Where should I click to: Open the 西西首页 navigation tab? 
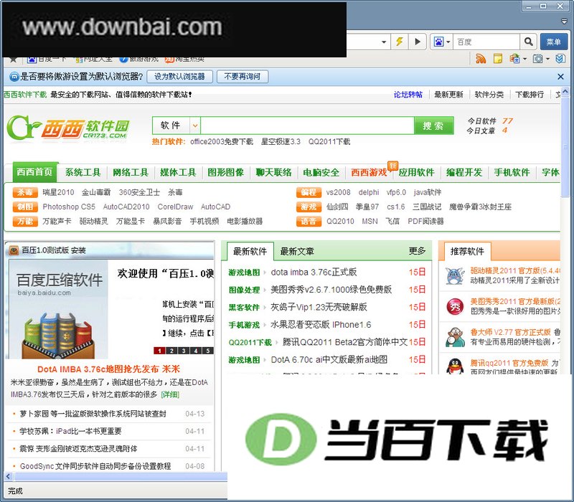[35, 172]
